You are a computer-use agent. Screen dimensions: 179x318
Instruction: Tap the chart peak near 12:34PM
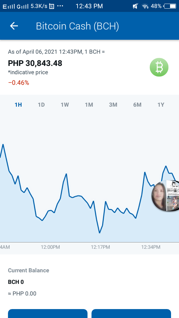[x=145, y=172]
